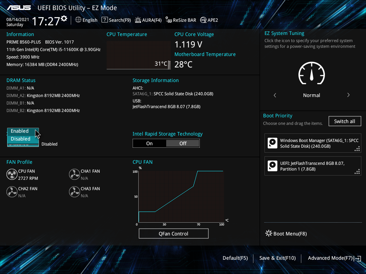Image resolution: width=366 pixels, height=274 pixels.
Task: Click the DIMM_B2 Kingston 8192MB entry
Action: click(x=43, y=111)
